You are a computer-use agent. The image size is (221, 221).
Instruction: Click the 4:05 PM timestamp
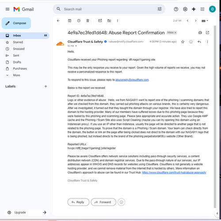[163, 42]
